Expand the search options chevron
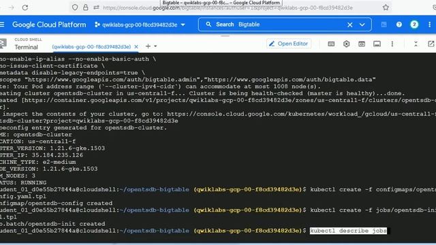The width and height of the screenshot is (436, 245). coord(362,24)
